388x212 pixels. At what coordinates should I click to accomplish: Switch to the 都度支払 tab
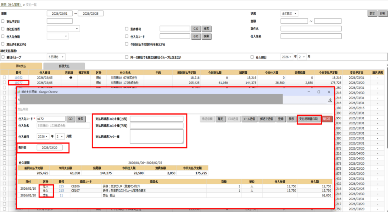tap(69, 66)
